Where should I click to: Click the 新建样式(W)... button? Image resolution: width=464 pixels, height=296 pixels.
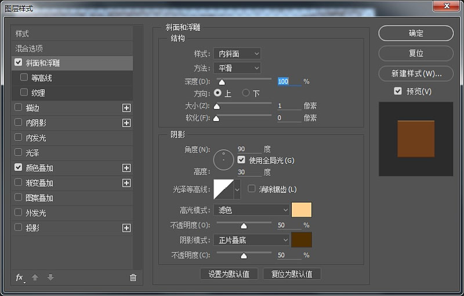click(416, 74)
